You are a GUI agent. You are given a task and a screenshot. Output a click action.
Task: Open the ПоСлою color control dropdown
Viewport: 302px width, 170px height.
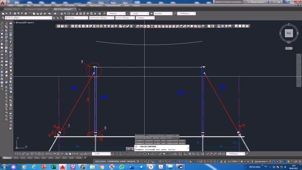click(x=76, y=18)
